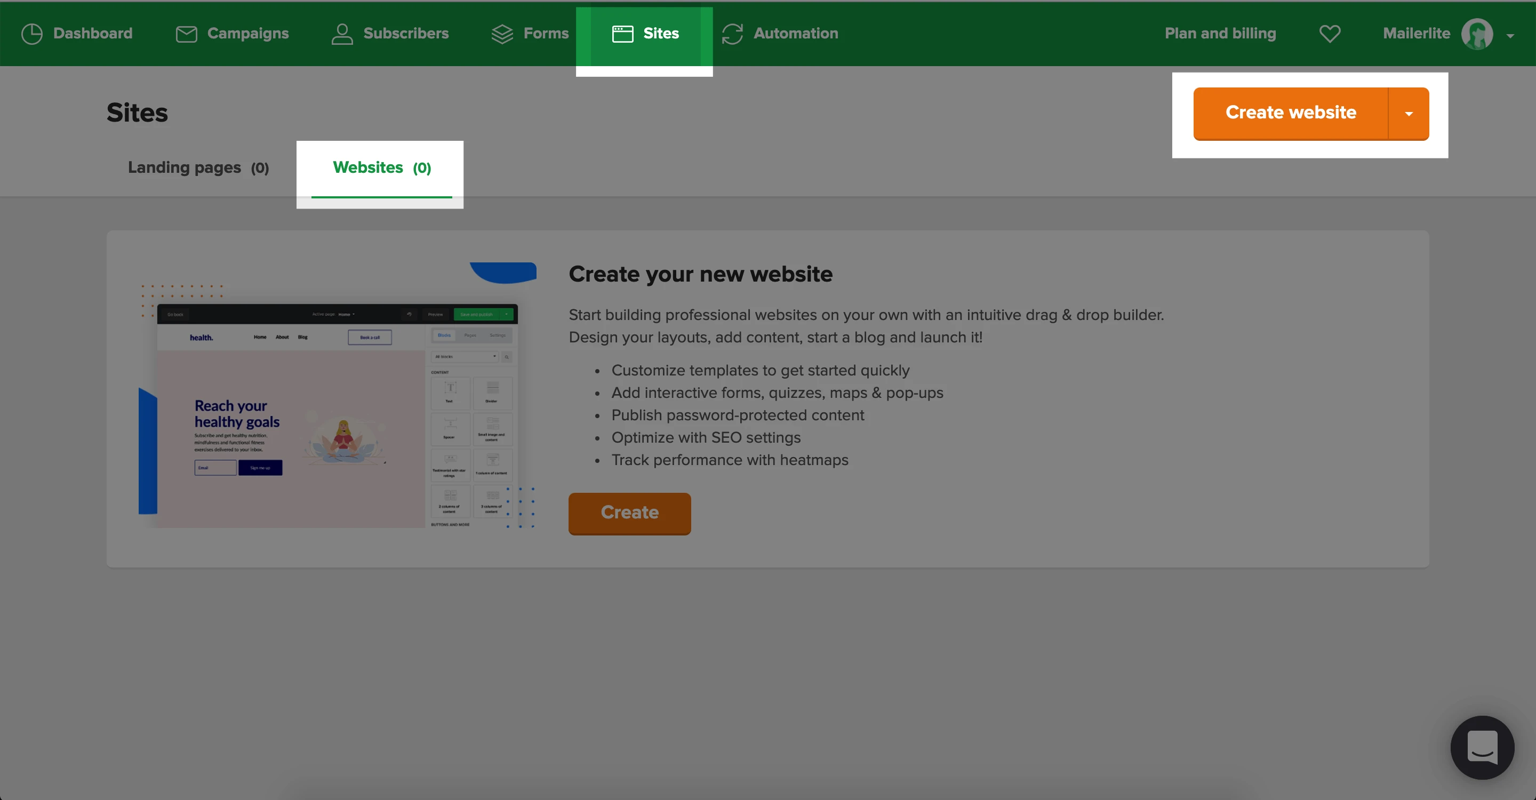This screenshot has width=1536, height=800.
Task: Click the heart icon in the header
Action: [1330, 34]
